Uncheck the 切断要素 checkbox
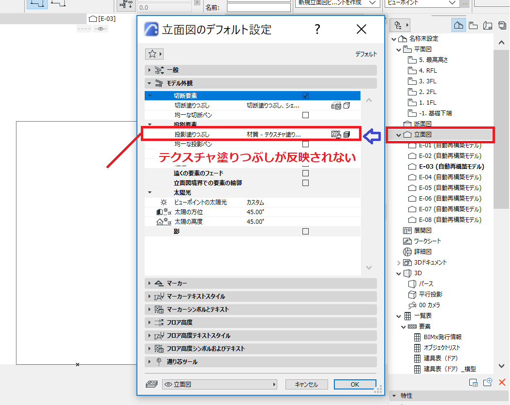 pyautogui.click(x=305, y=96)
